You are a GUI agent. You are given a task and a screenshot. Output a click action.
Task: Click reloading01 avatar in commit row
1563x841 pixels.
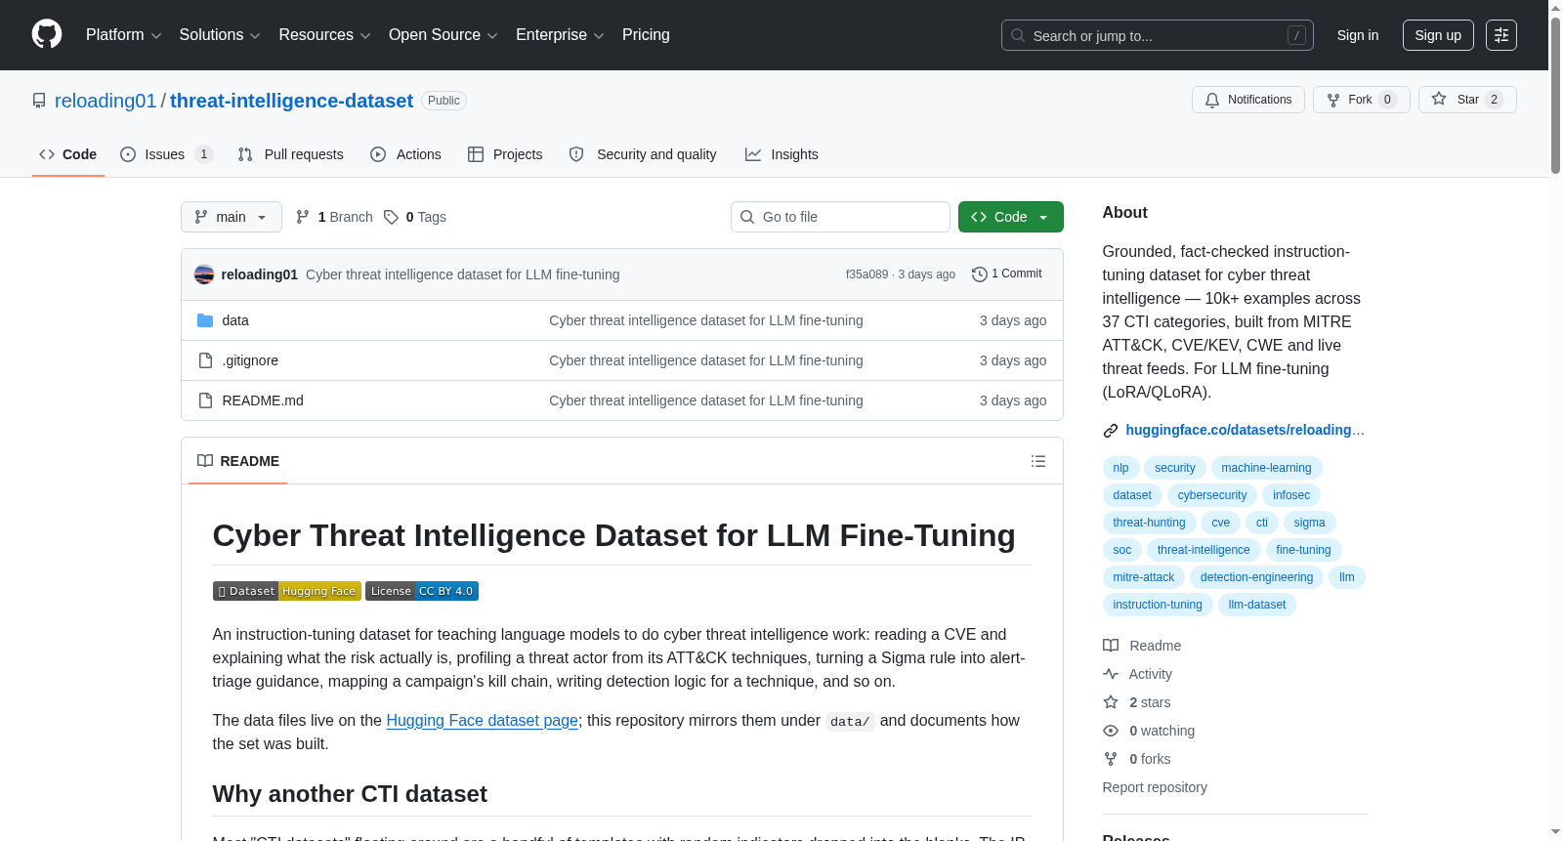[x=204, y=274]
